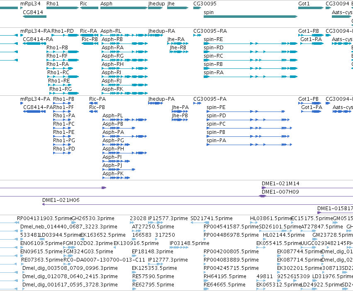Click protein Jhe-PA
The height and width of the screenshot is (291, 353).
180,112
